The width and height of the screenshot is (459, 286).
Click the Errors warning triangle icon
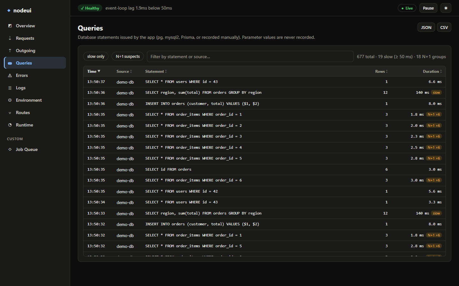(10, 75)
